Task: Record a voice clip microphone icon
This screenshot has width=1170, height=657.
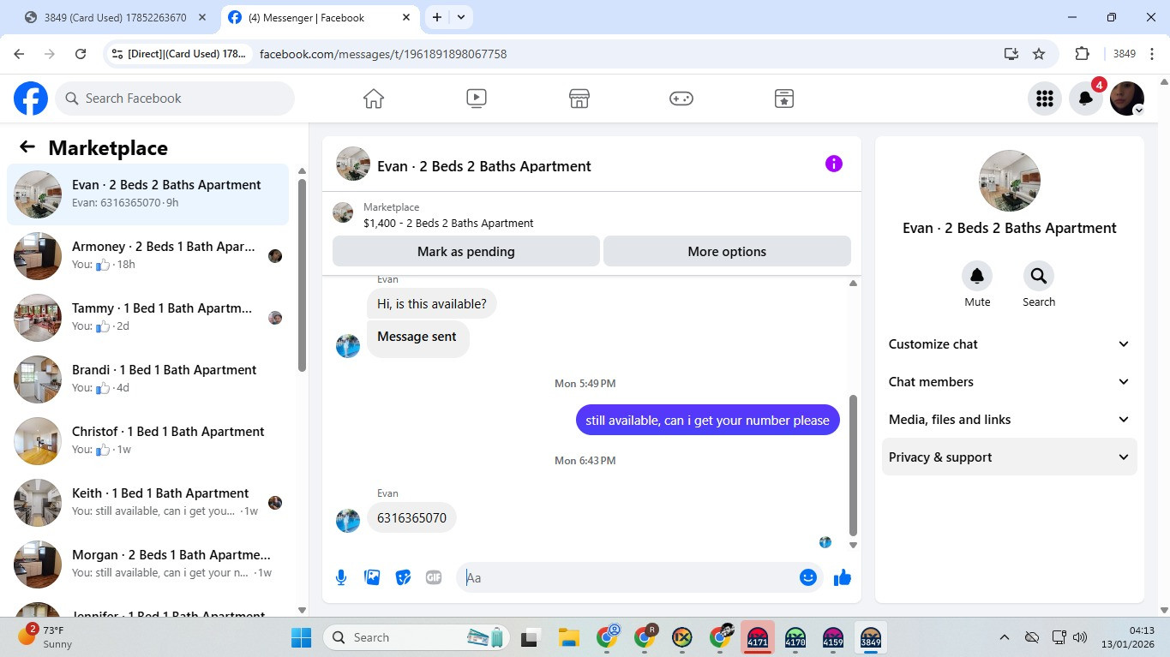Action: click(341, 577)
